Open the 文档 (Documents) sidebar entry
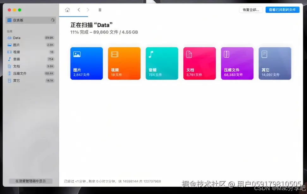Viewport: 307px width, 194px height. [16, 66]
